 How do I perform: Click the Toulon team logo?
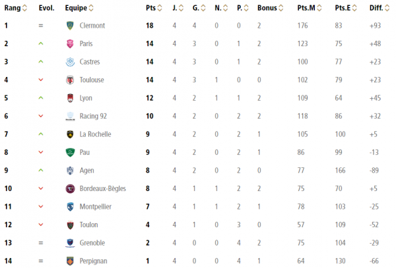[70, 225]
